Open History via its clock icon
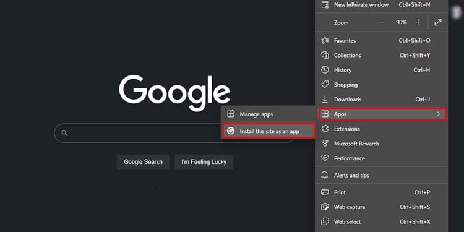464x232 pixels. (325, 70)
